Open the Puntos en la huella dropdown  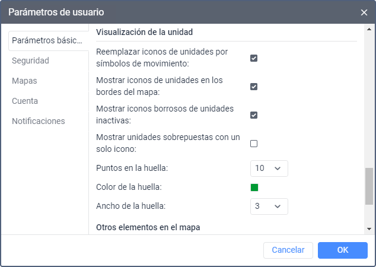(269, 168)
